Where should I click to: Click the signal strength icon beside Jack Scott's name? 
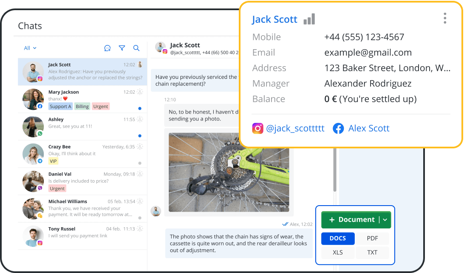(309, 19)
